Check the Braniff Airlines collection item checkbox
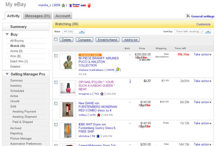 click(x=56, y=56)
